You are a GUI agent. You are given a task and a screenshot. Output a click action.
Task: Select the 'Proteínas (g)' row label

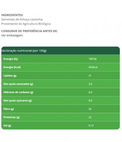pos(12,117)
